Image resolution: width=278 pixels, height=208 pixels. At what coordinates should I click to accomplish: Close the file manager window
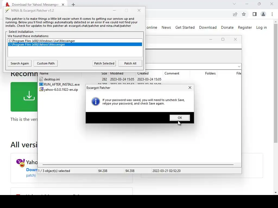click(x=235, y=39)
